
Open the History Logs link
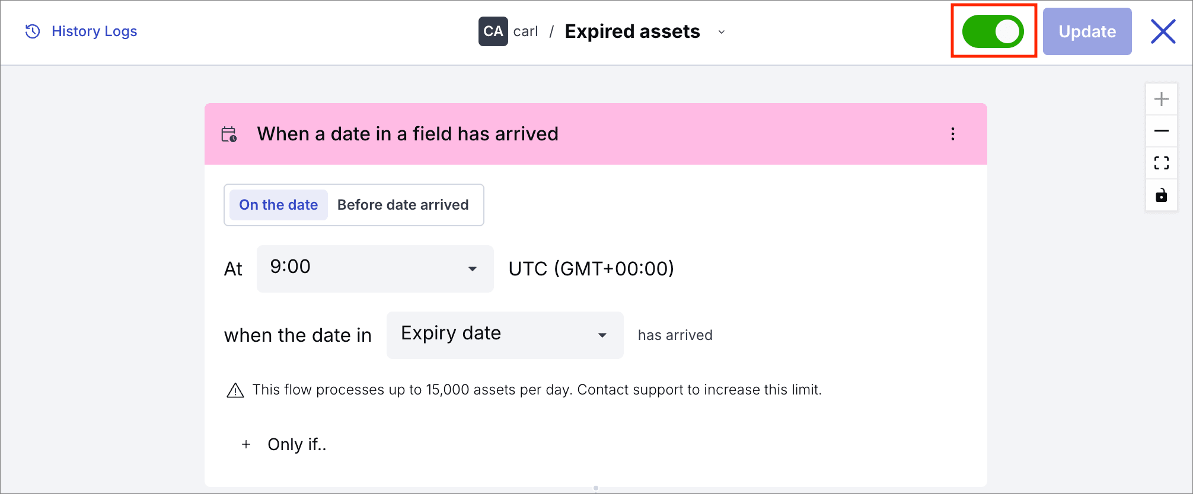[x=94, y=31]
